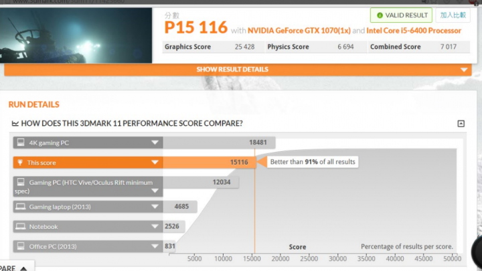Open the 4K gaming PC dropdown arrow

pyautogui.click(x=155, y=143)
